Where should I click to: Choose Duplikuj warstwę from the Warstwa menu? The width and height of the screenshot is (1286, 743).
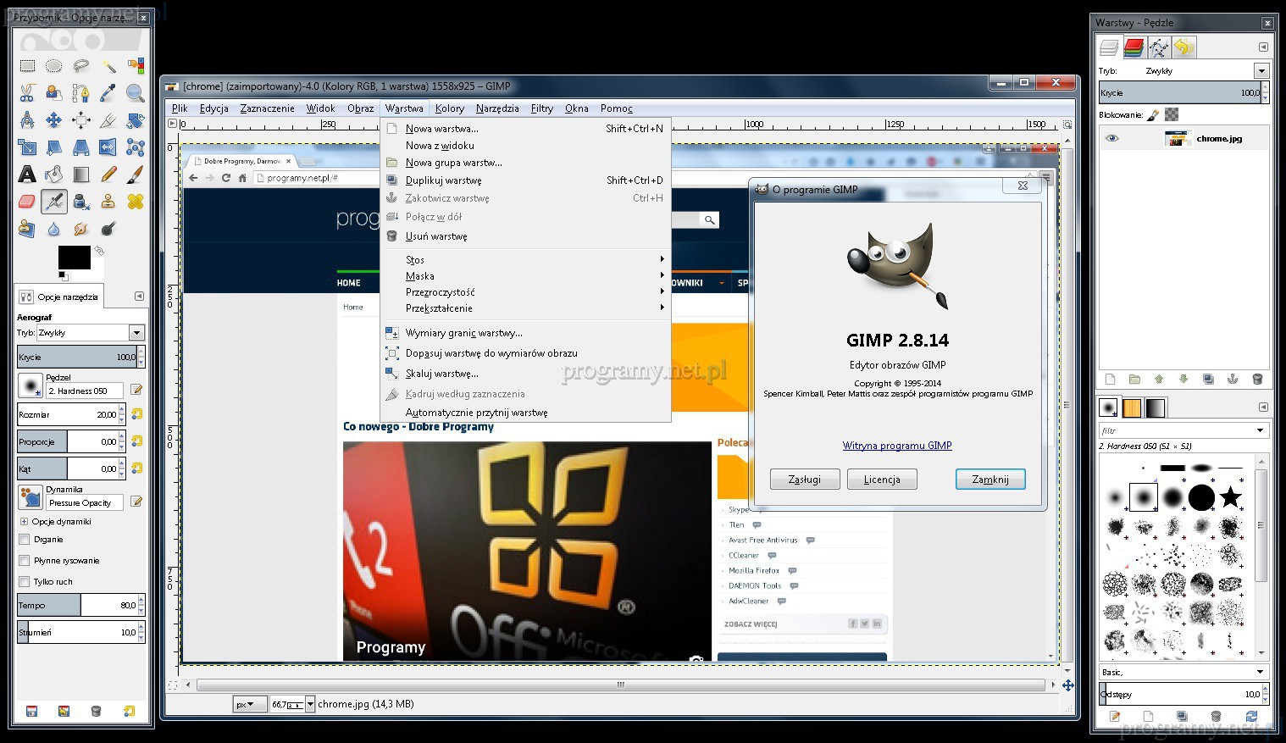point(443,180)
